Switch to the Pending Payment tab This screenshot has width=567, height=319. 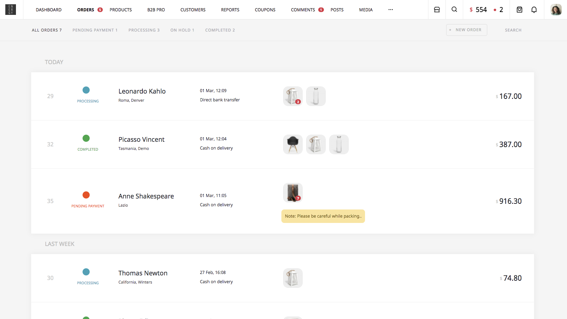pyautogui.click(x=95, y=30)
